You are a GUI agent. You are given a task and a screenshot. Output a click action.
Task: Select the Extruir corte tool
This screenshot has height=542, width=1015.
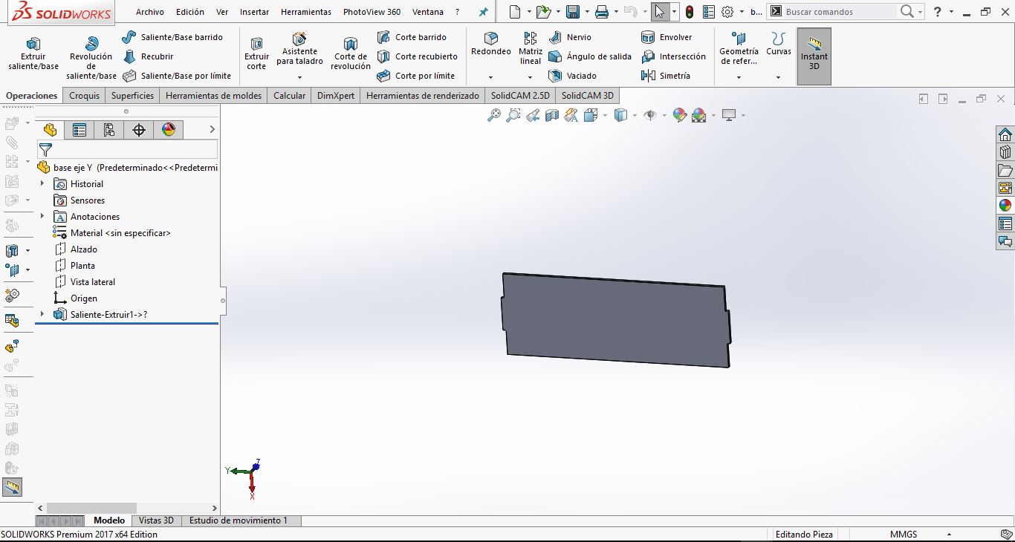tap(256, 53)
